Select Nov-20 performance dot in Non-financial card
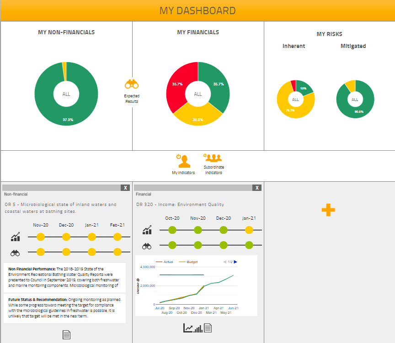This screenshot has width=395, height=343. tap(41, 237)
